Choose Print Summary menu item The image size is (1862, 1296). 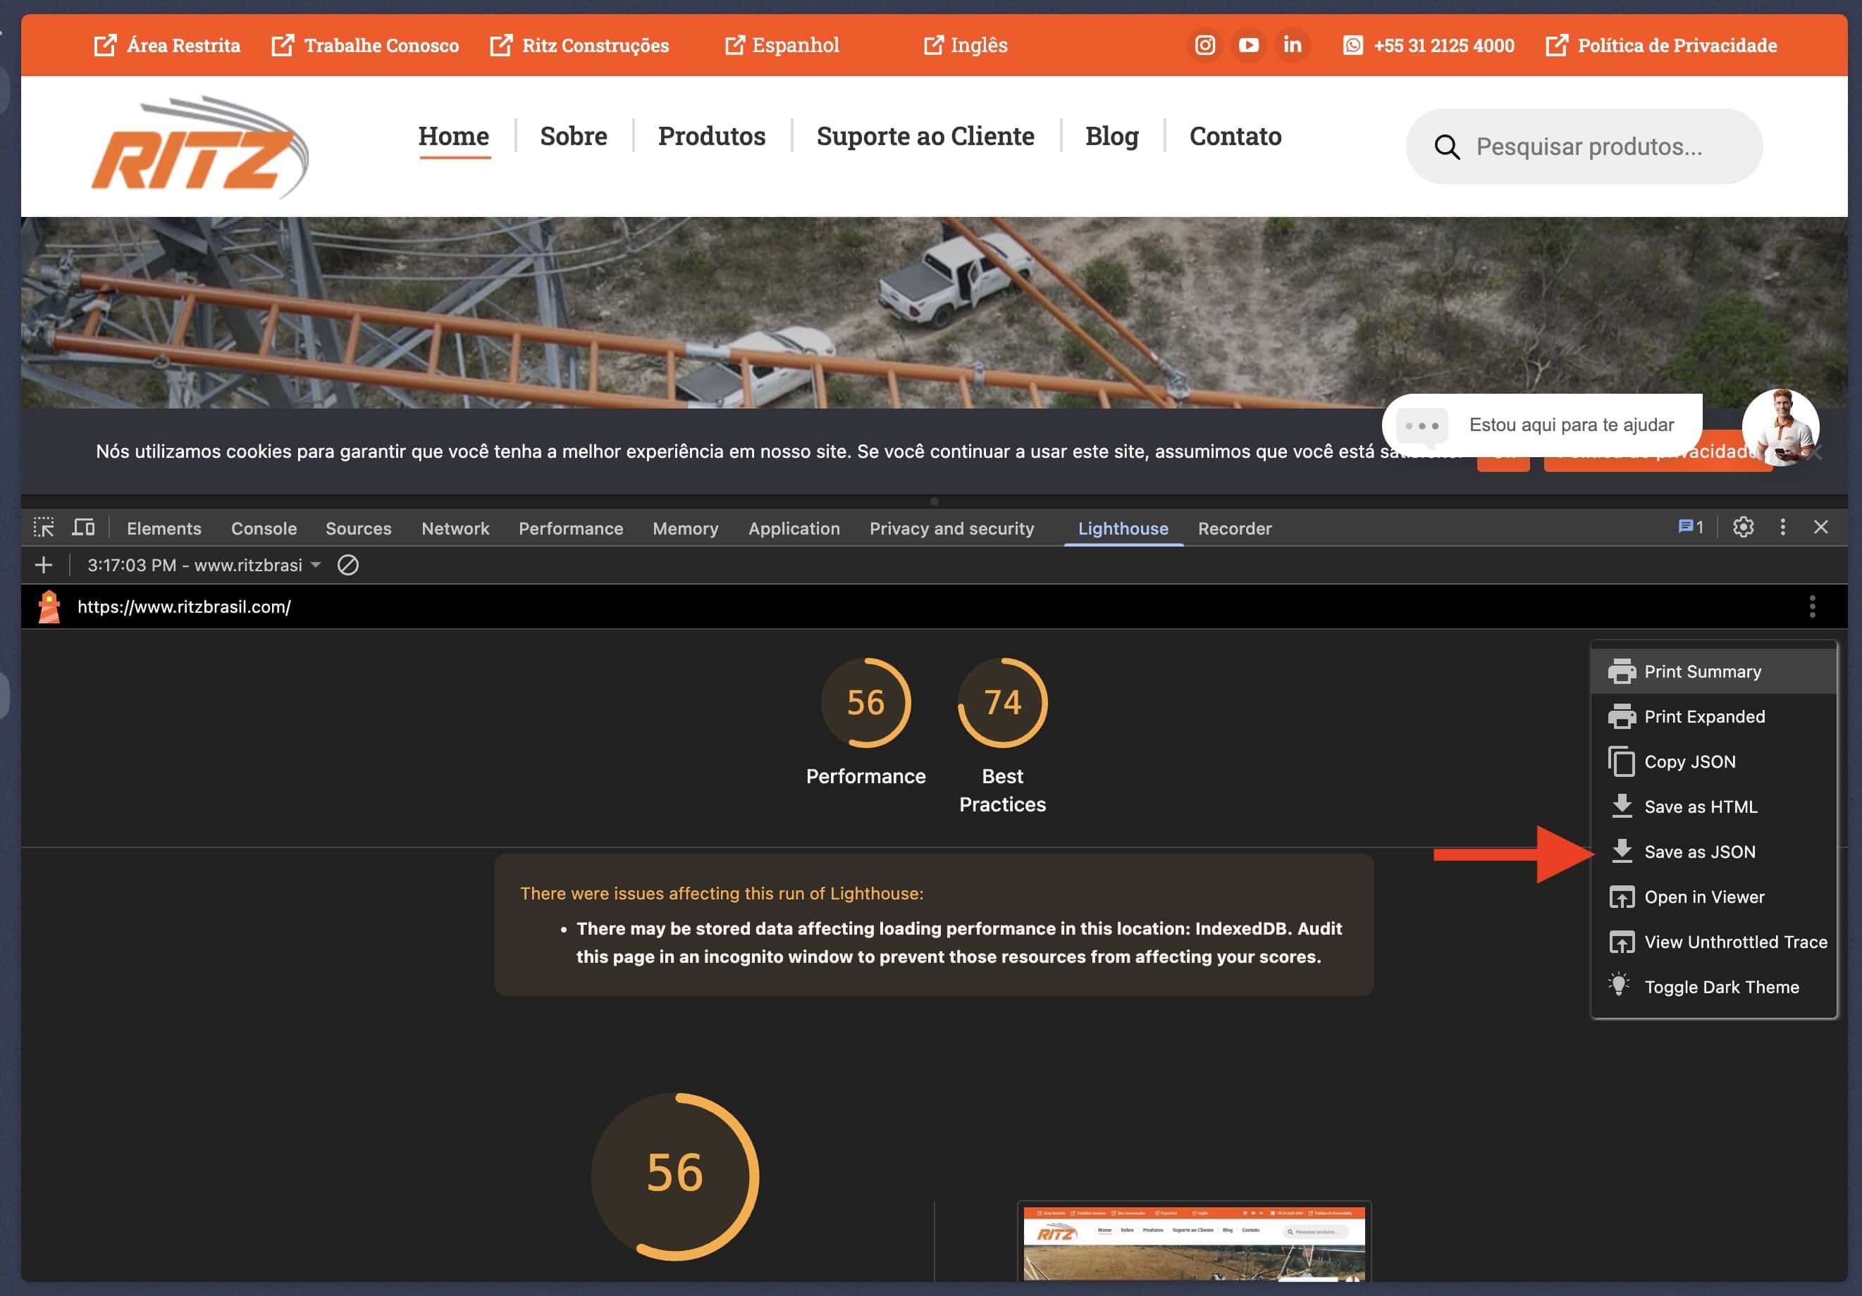click(1713, 671)
